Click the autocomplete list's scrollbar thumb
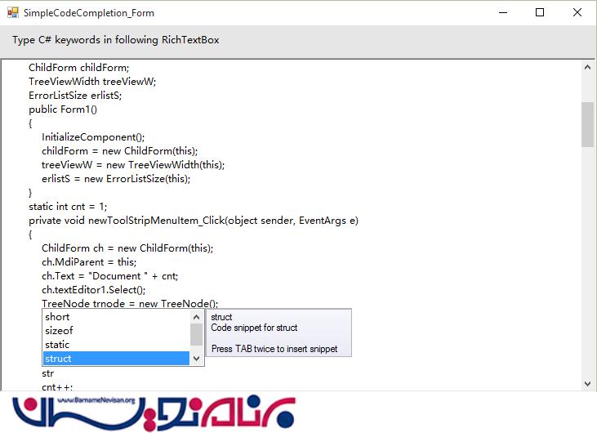 tap(196, 334)
